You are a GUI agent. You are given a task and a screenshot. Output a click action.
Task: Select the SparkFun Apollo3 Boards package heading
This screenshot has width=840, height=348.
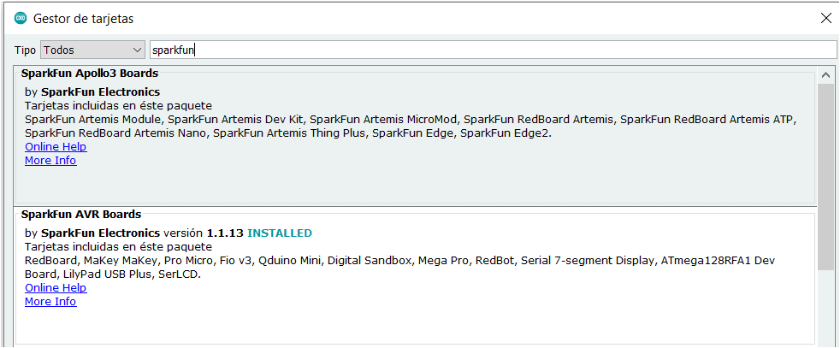point(90,74)
